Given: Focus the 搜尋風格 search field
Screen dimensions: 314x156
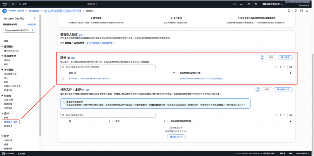Looking at the screenshot, I should tap(108, 67).
